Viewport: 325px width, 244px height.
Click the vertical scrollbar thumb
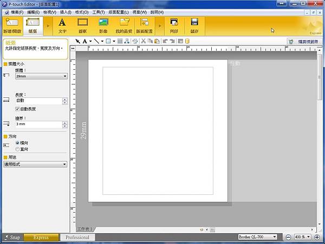point(320,77)
